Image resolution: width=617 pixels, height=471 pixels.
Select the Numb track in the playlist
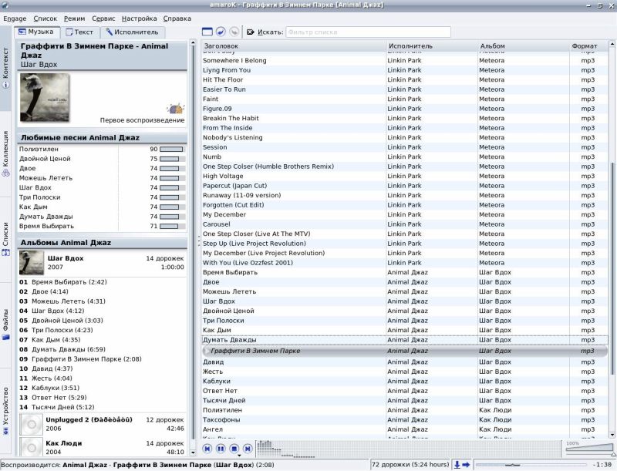pos(404,156)
